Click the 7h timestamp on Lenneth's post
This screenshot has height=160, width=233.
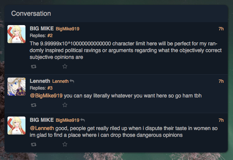click(221, 81)
